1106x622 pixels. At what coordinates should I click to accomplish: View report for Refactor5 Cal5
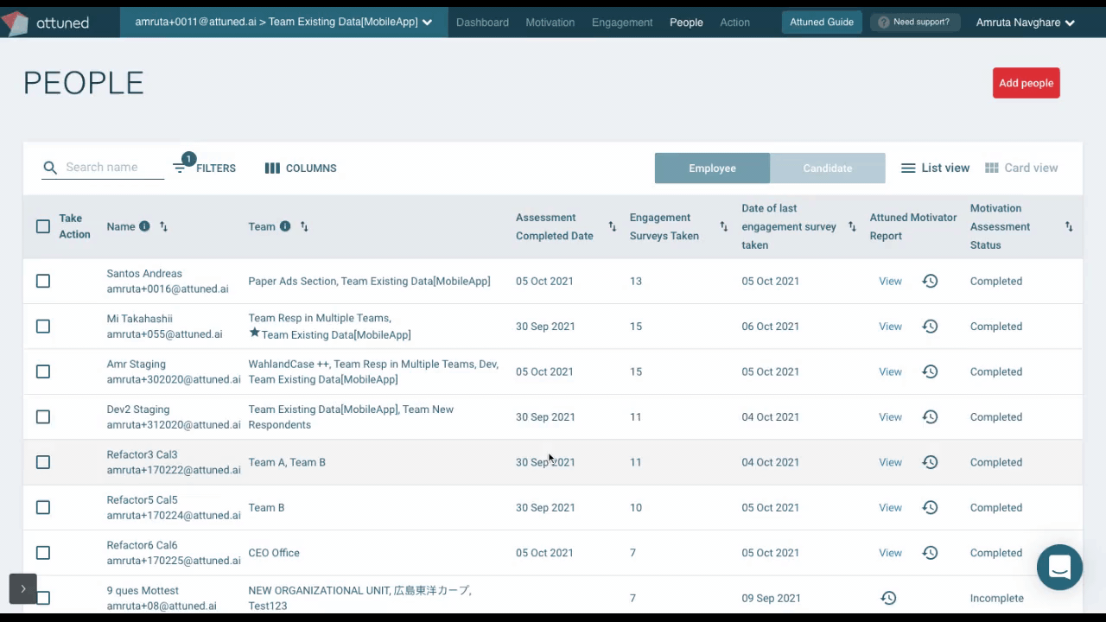tap(890, 507)
